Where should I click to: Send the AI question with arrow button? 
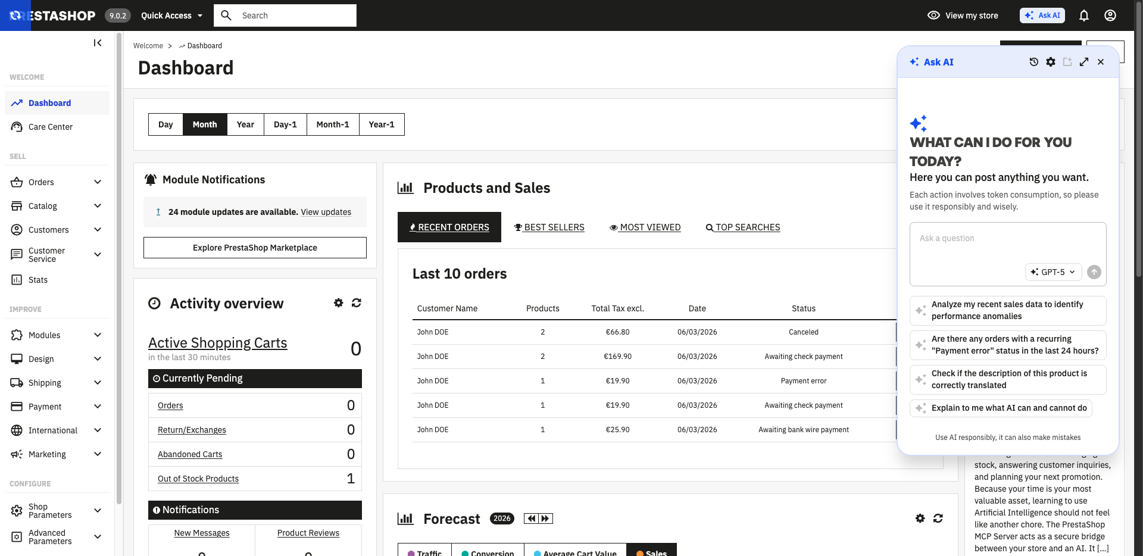coord(1094,272)
